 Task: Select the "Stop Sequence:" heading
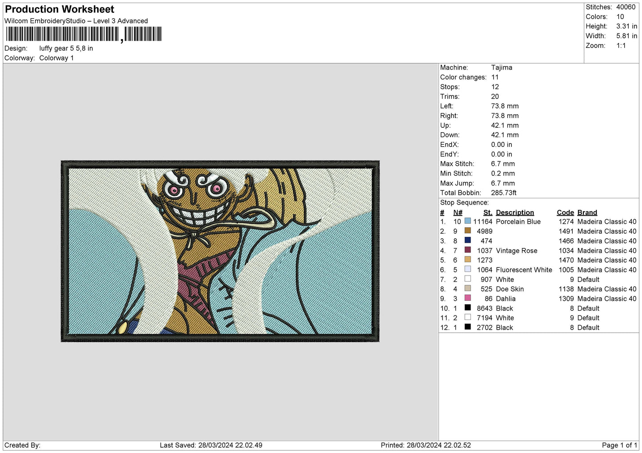[x=464, y=203]
